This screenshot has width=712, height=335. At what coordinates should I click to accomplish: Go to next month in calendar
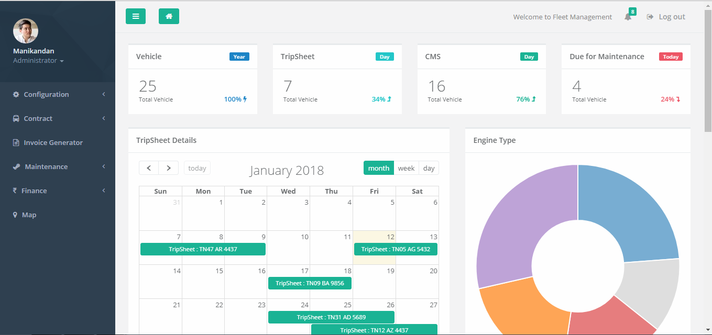coord(168,168)
